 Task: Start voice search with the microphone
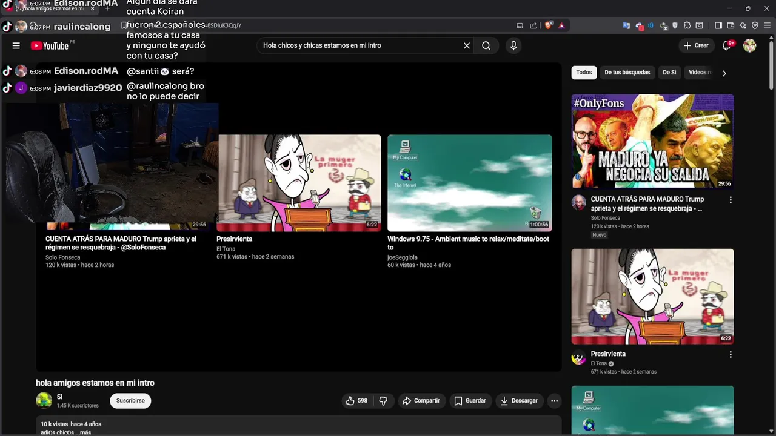[513, 45]
